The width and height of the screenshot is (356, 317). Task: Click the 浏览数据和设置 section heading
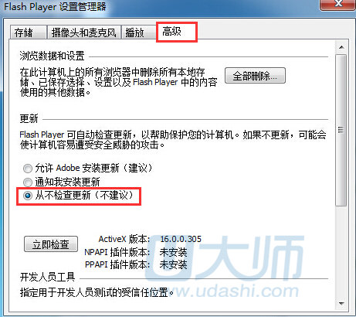point(52,56)
